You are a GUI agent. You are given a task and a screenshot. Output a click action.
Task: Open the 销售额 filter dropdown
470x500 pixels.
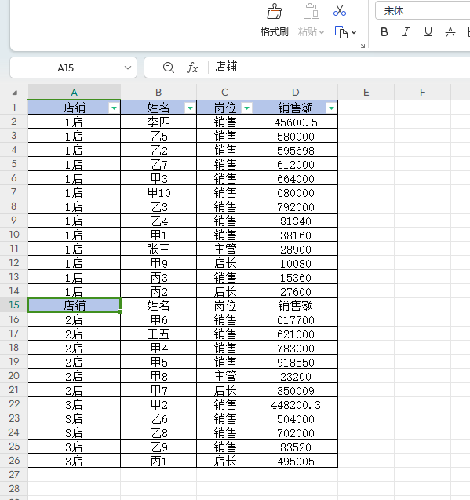tap(331, 108)
